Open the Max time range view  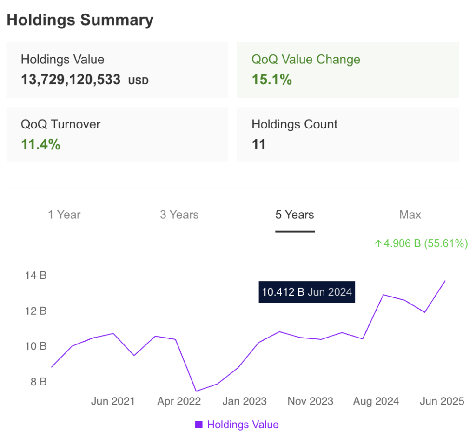pyautogui.click(x=410, y=215)
